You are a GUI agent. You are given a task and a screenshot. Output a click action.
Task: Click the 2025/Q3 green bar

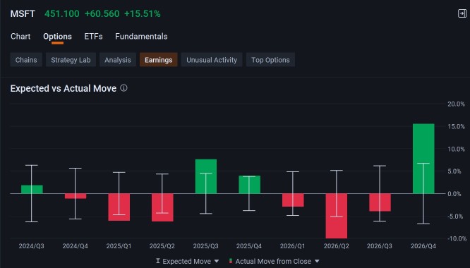tap(206, 176)
